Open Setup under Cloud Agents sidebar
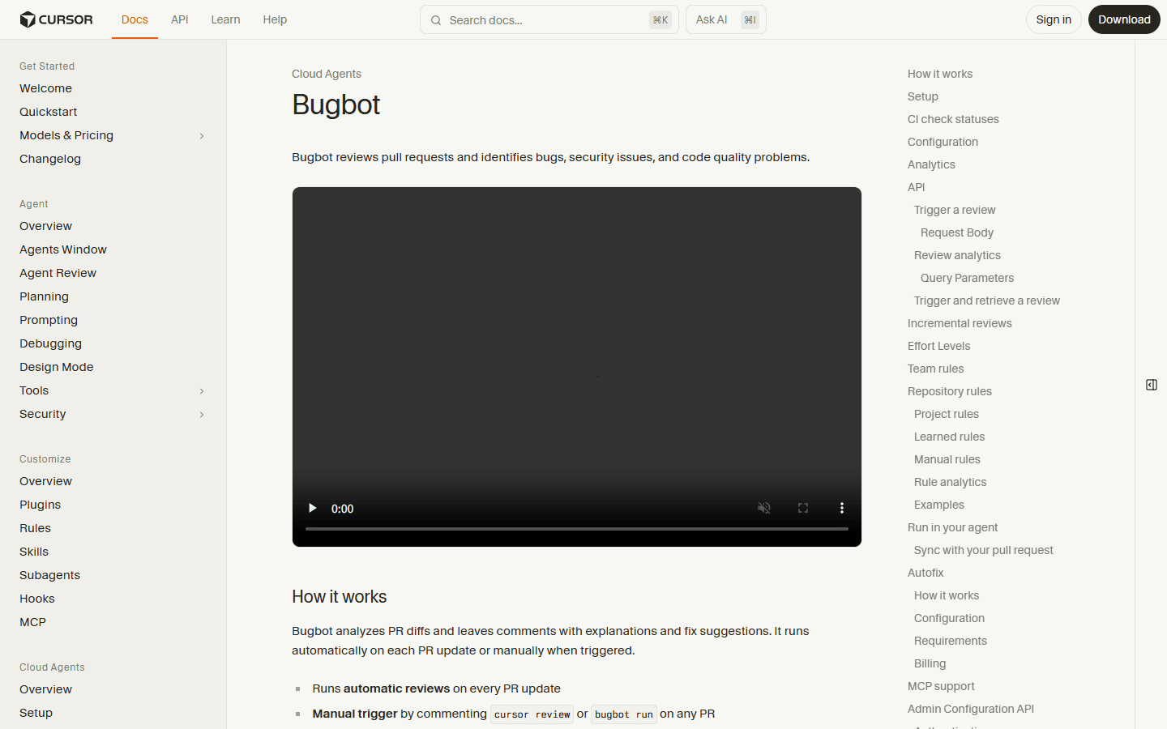The height and width of the screenshot is (729, 1167). pyautogui.click(x=36, y=713)
